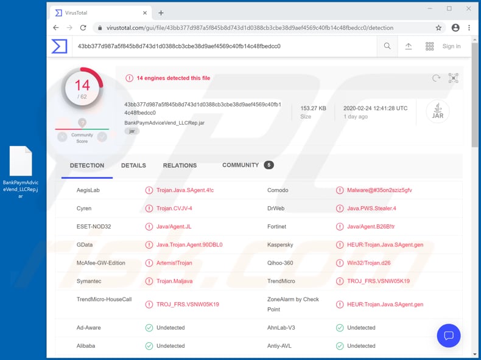Open the chat bubble button
The height and width of the screenshot is (360, 481).
(x=449, y=336)
